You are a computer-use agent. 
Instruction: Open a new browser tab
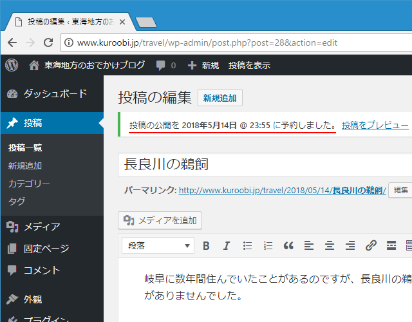click(146, 23)
